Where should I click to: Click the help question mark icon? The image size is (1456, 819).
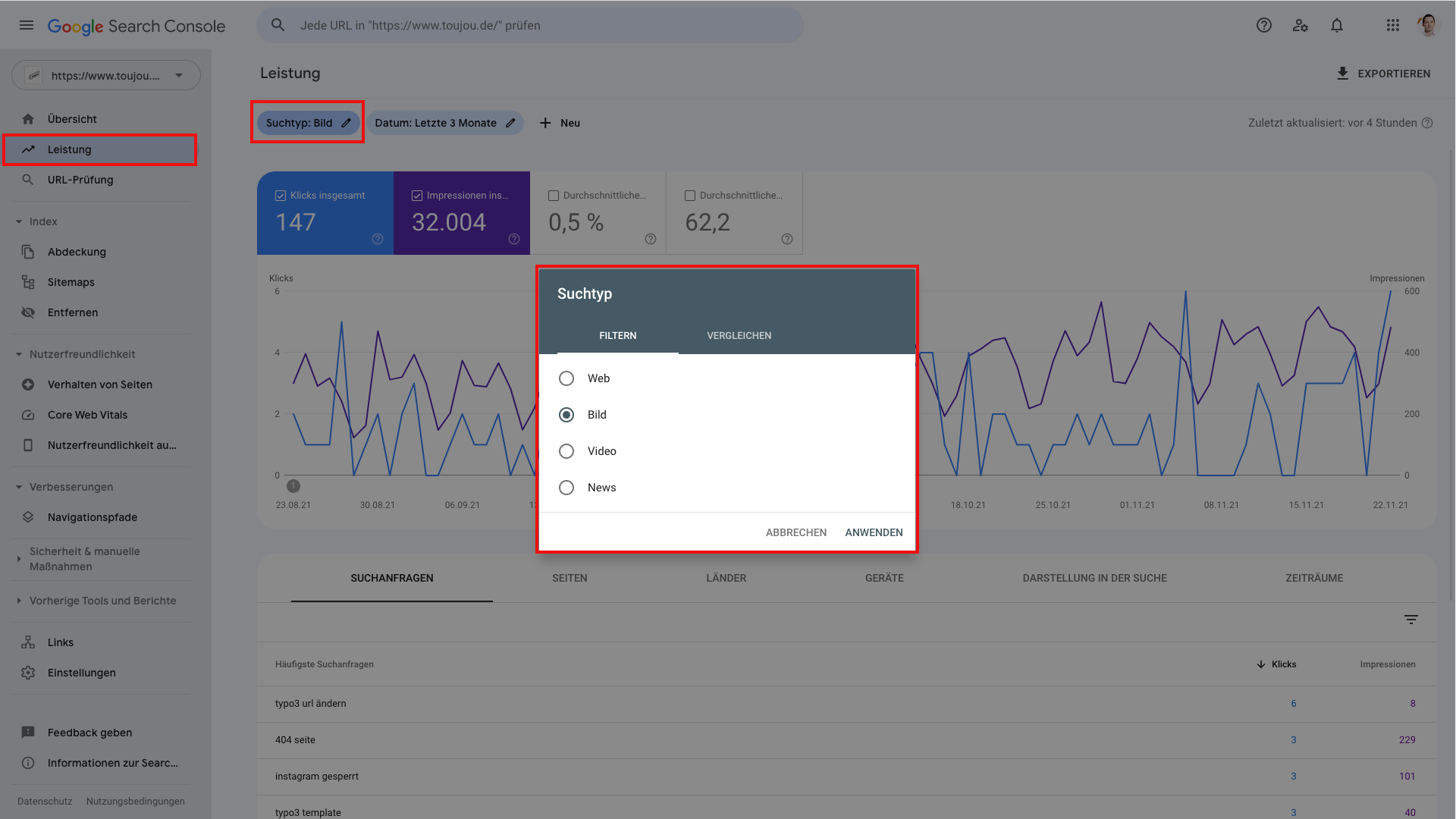pos(1263,25)
